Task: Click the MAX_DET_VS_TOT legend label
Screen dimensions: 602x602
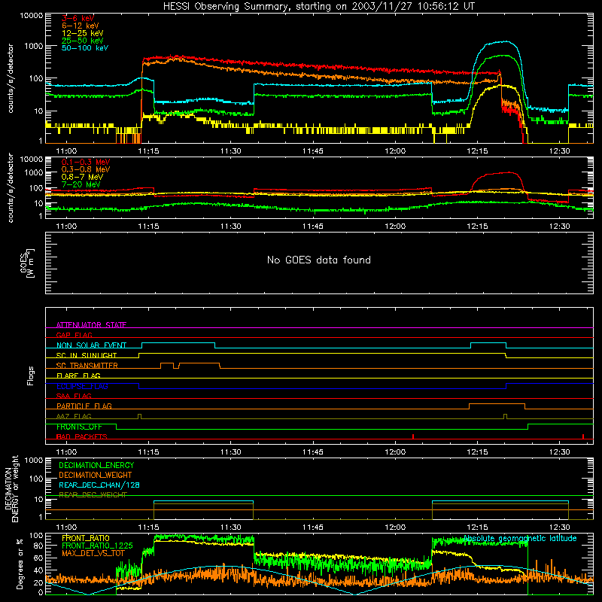Action: point(93,553)
